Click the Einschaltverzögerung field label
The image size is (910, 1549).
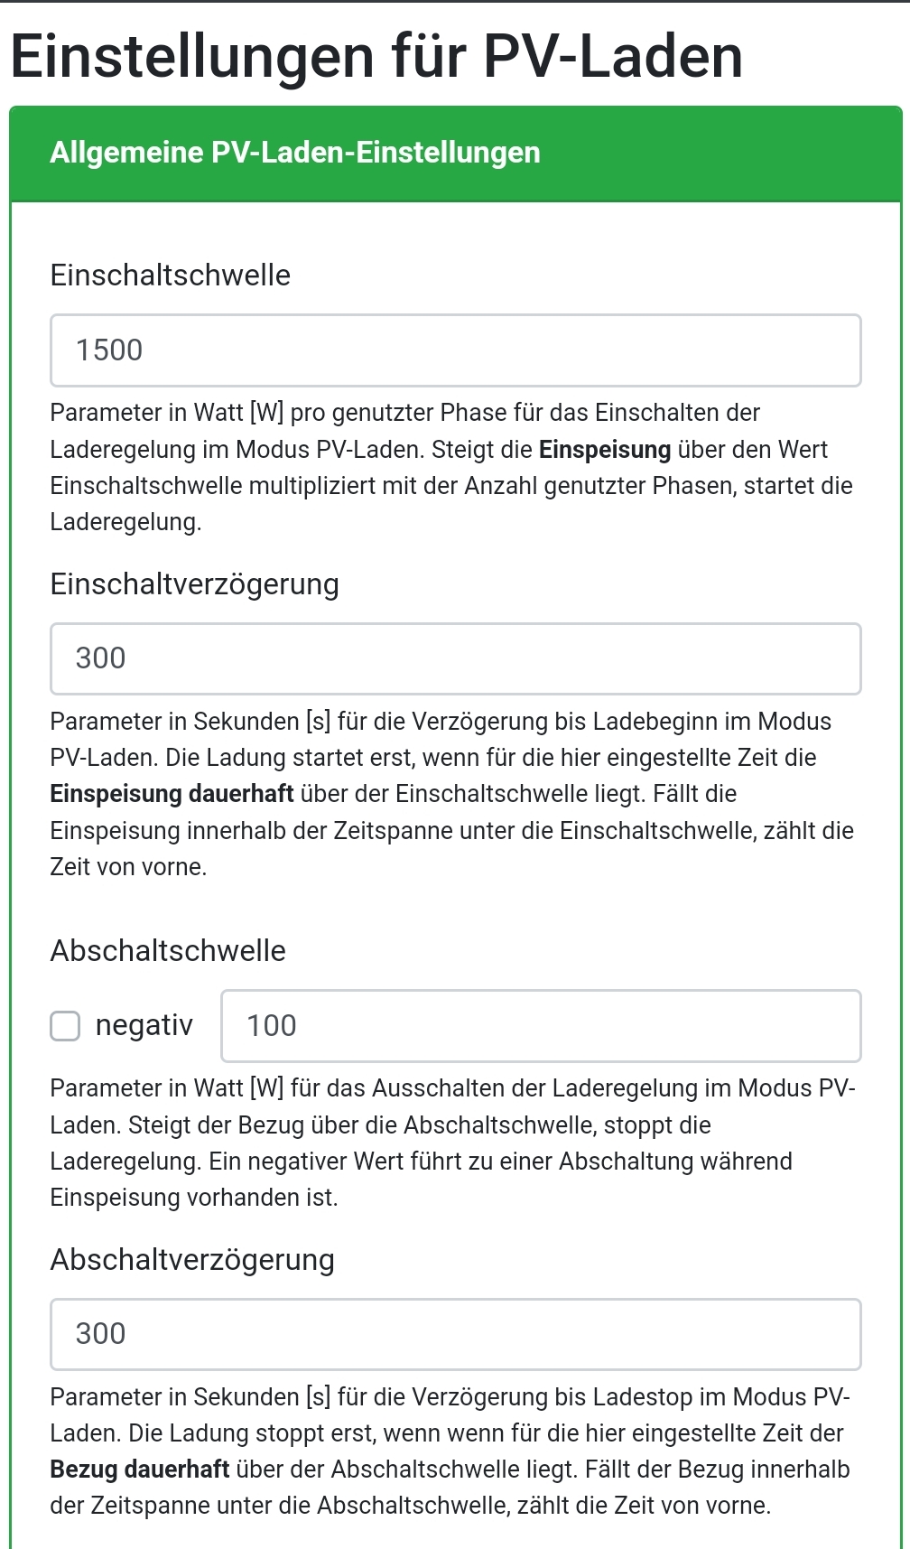click(x=194, y=584)
